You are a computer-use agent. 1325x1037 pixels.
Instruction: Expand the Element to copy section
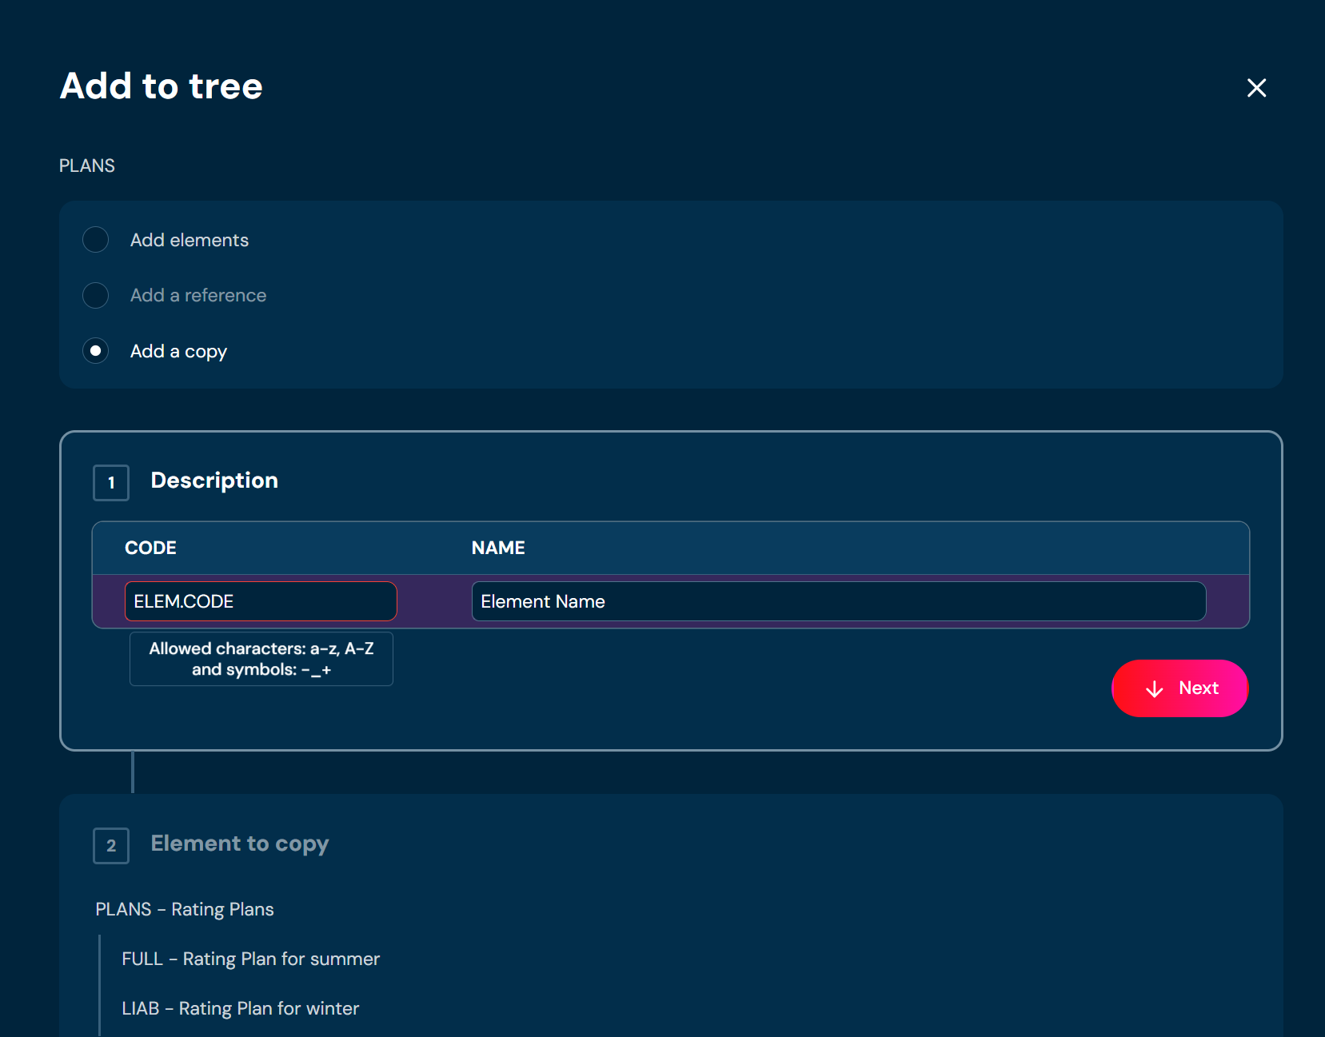[x=240, y=844]
